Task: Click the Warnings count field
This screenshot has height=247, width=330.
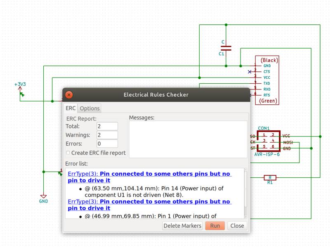Action: click(x=106, y=135)
